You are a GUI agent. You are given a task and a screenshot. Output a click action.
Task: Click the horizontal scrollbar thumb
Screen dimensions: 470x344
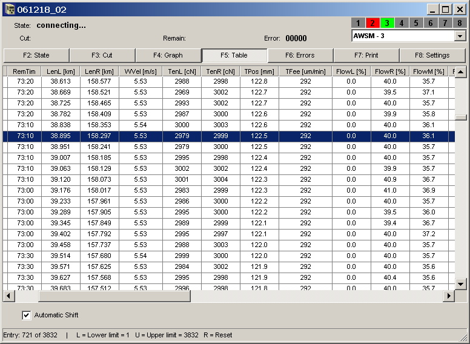pyautogui.click(x=114, y=296)
